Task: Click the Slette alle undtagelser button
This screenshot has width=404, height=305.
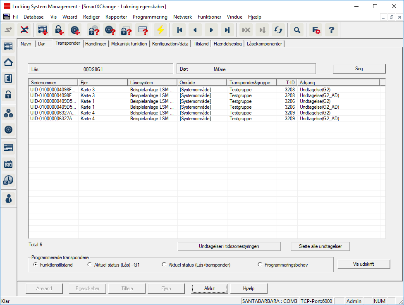Action: (321, 246)
